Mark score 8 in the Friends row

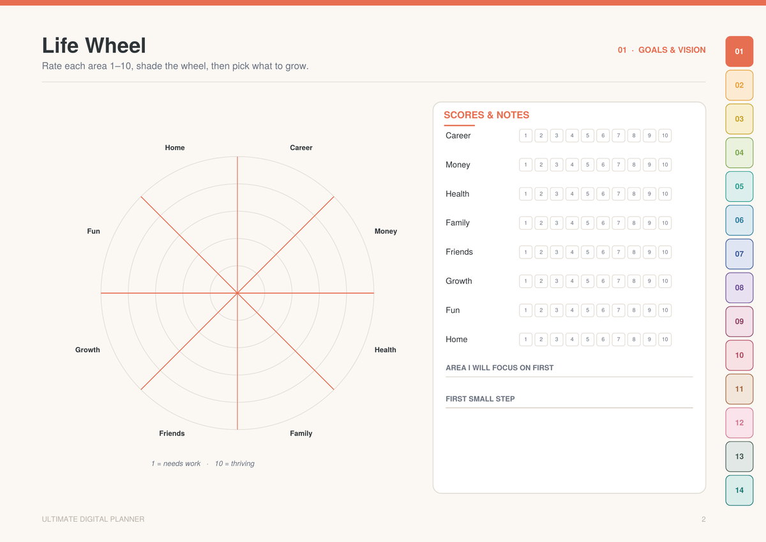tap(634, 252)
